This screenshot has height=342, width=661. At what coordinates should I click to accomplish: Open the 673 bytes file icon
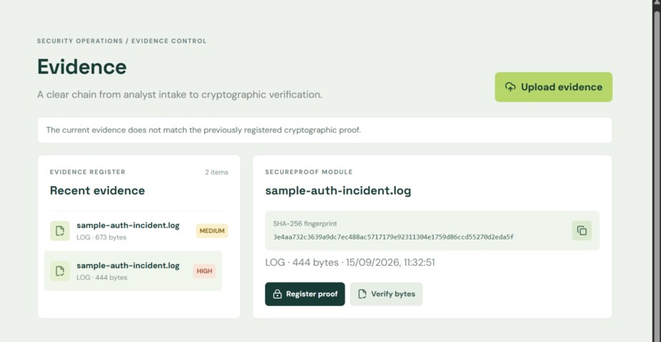(x=60, y=230)
